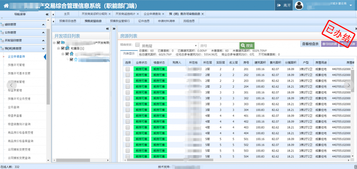The height and width of the screenshot is (169, 357).
Task: Click the right carousel arrow circle
Action: pos(349,85)
